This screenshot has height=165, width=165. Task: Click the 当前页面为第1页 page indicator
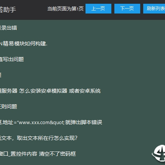click(66, 9)
